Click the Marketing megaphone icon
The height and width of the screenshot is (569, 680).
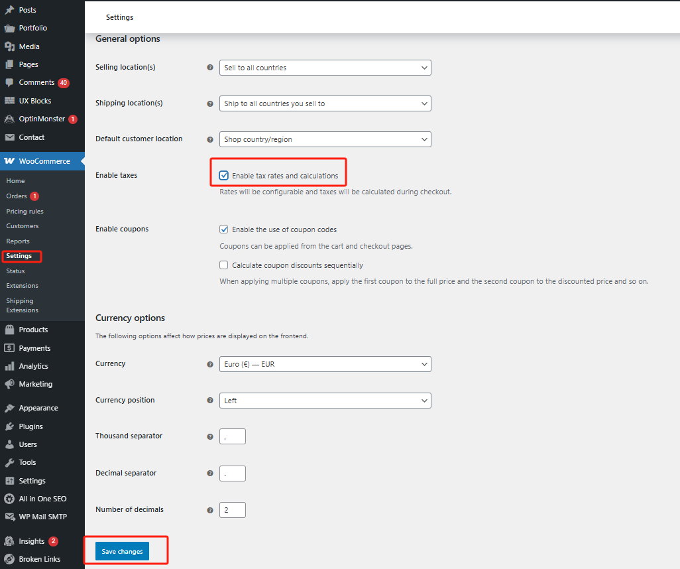click(9, 384)
